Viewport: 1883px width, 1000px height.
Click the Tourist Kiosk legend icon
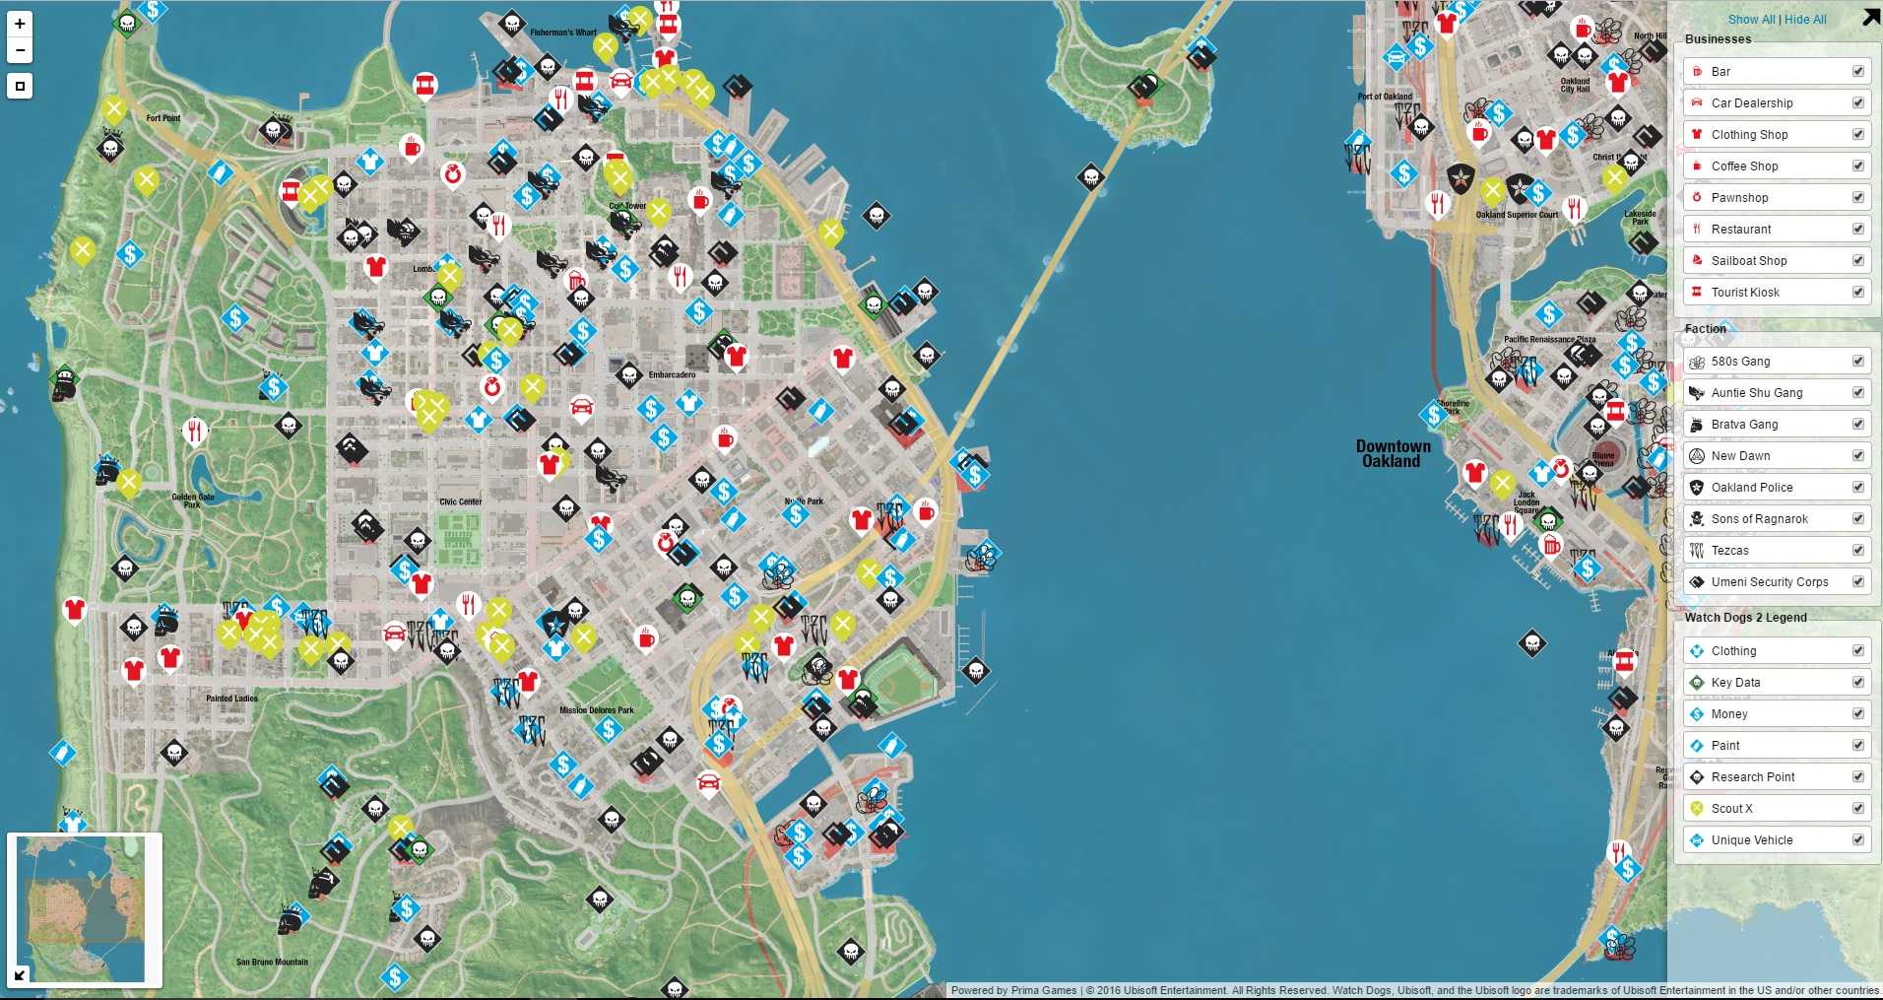click(x=1697, y=292)
